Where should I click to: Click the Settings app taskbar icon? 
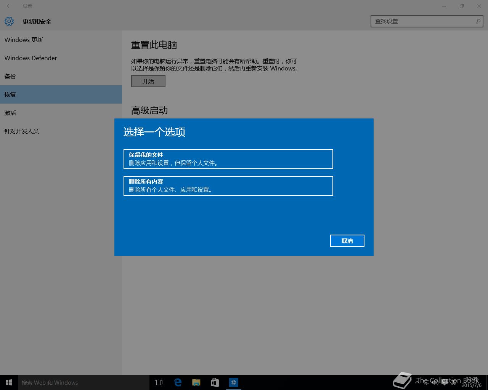click(x=233, y=382)
